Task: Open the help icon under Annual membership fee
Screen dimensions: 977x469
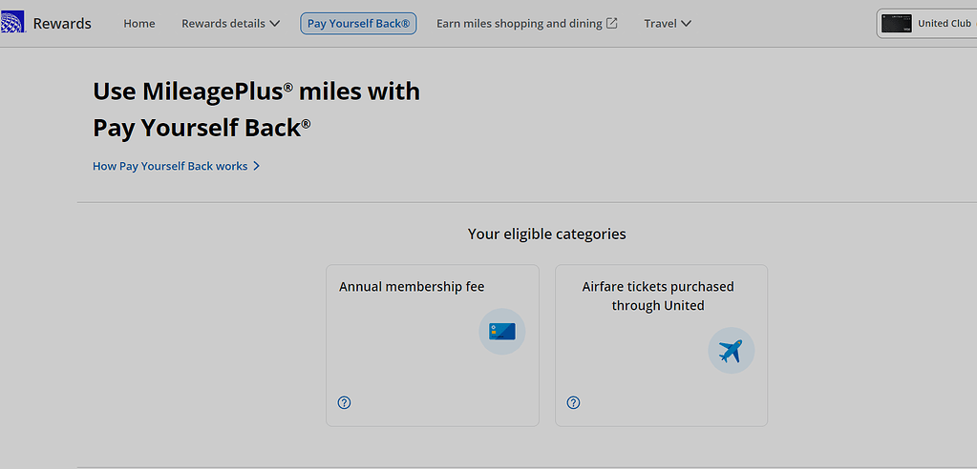Action: click(345, 402)
